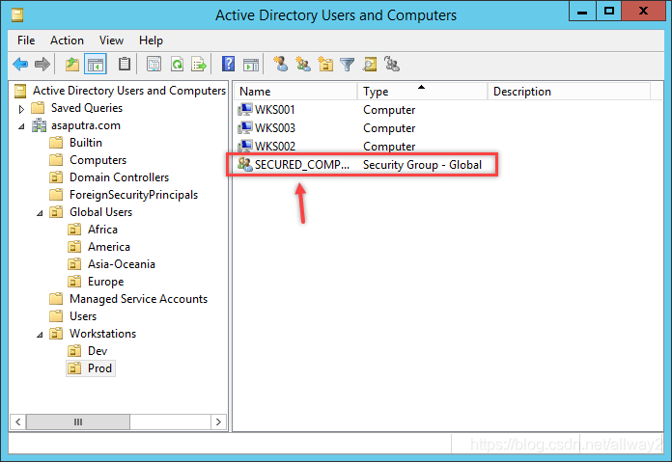The height and width of the screenshot is (462, 672).
Task: Select the Dev OU
Action: coord(98,351)
